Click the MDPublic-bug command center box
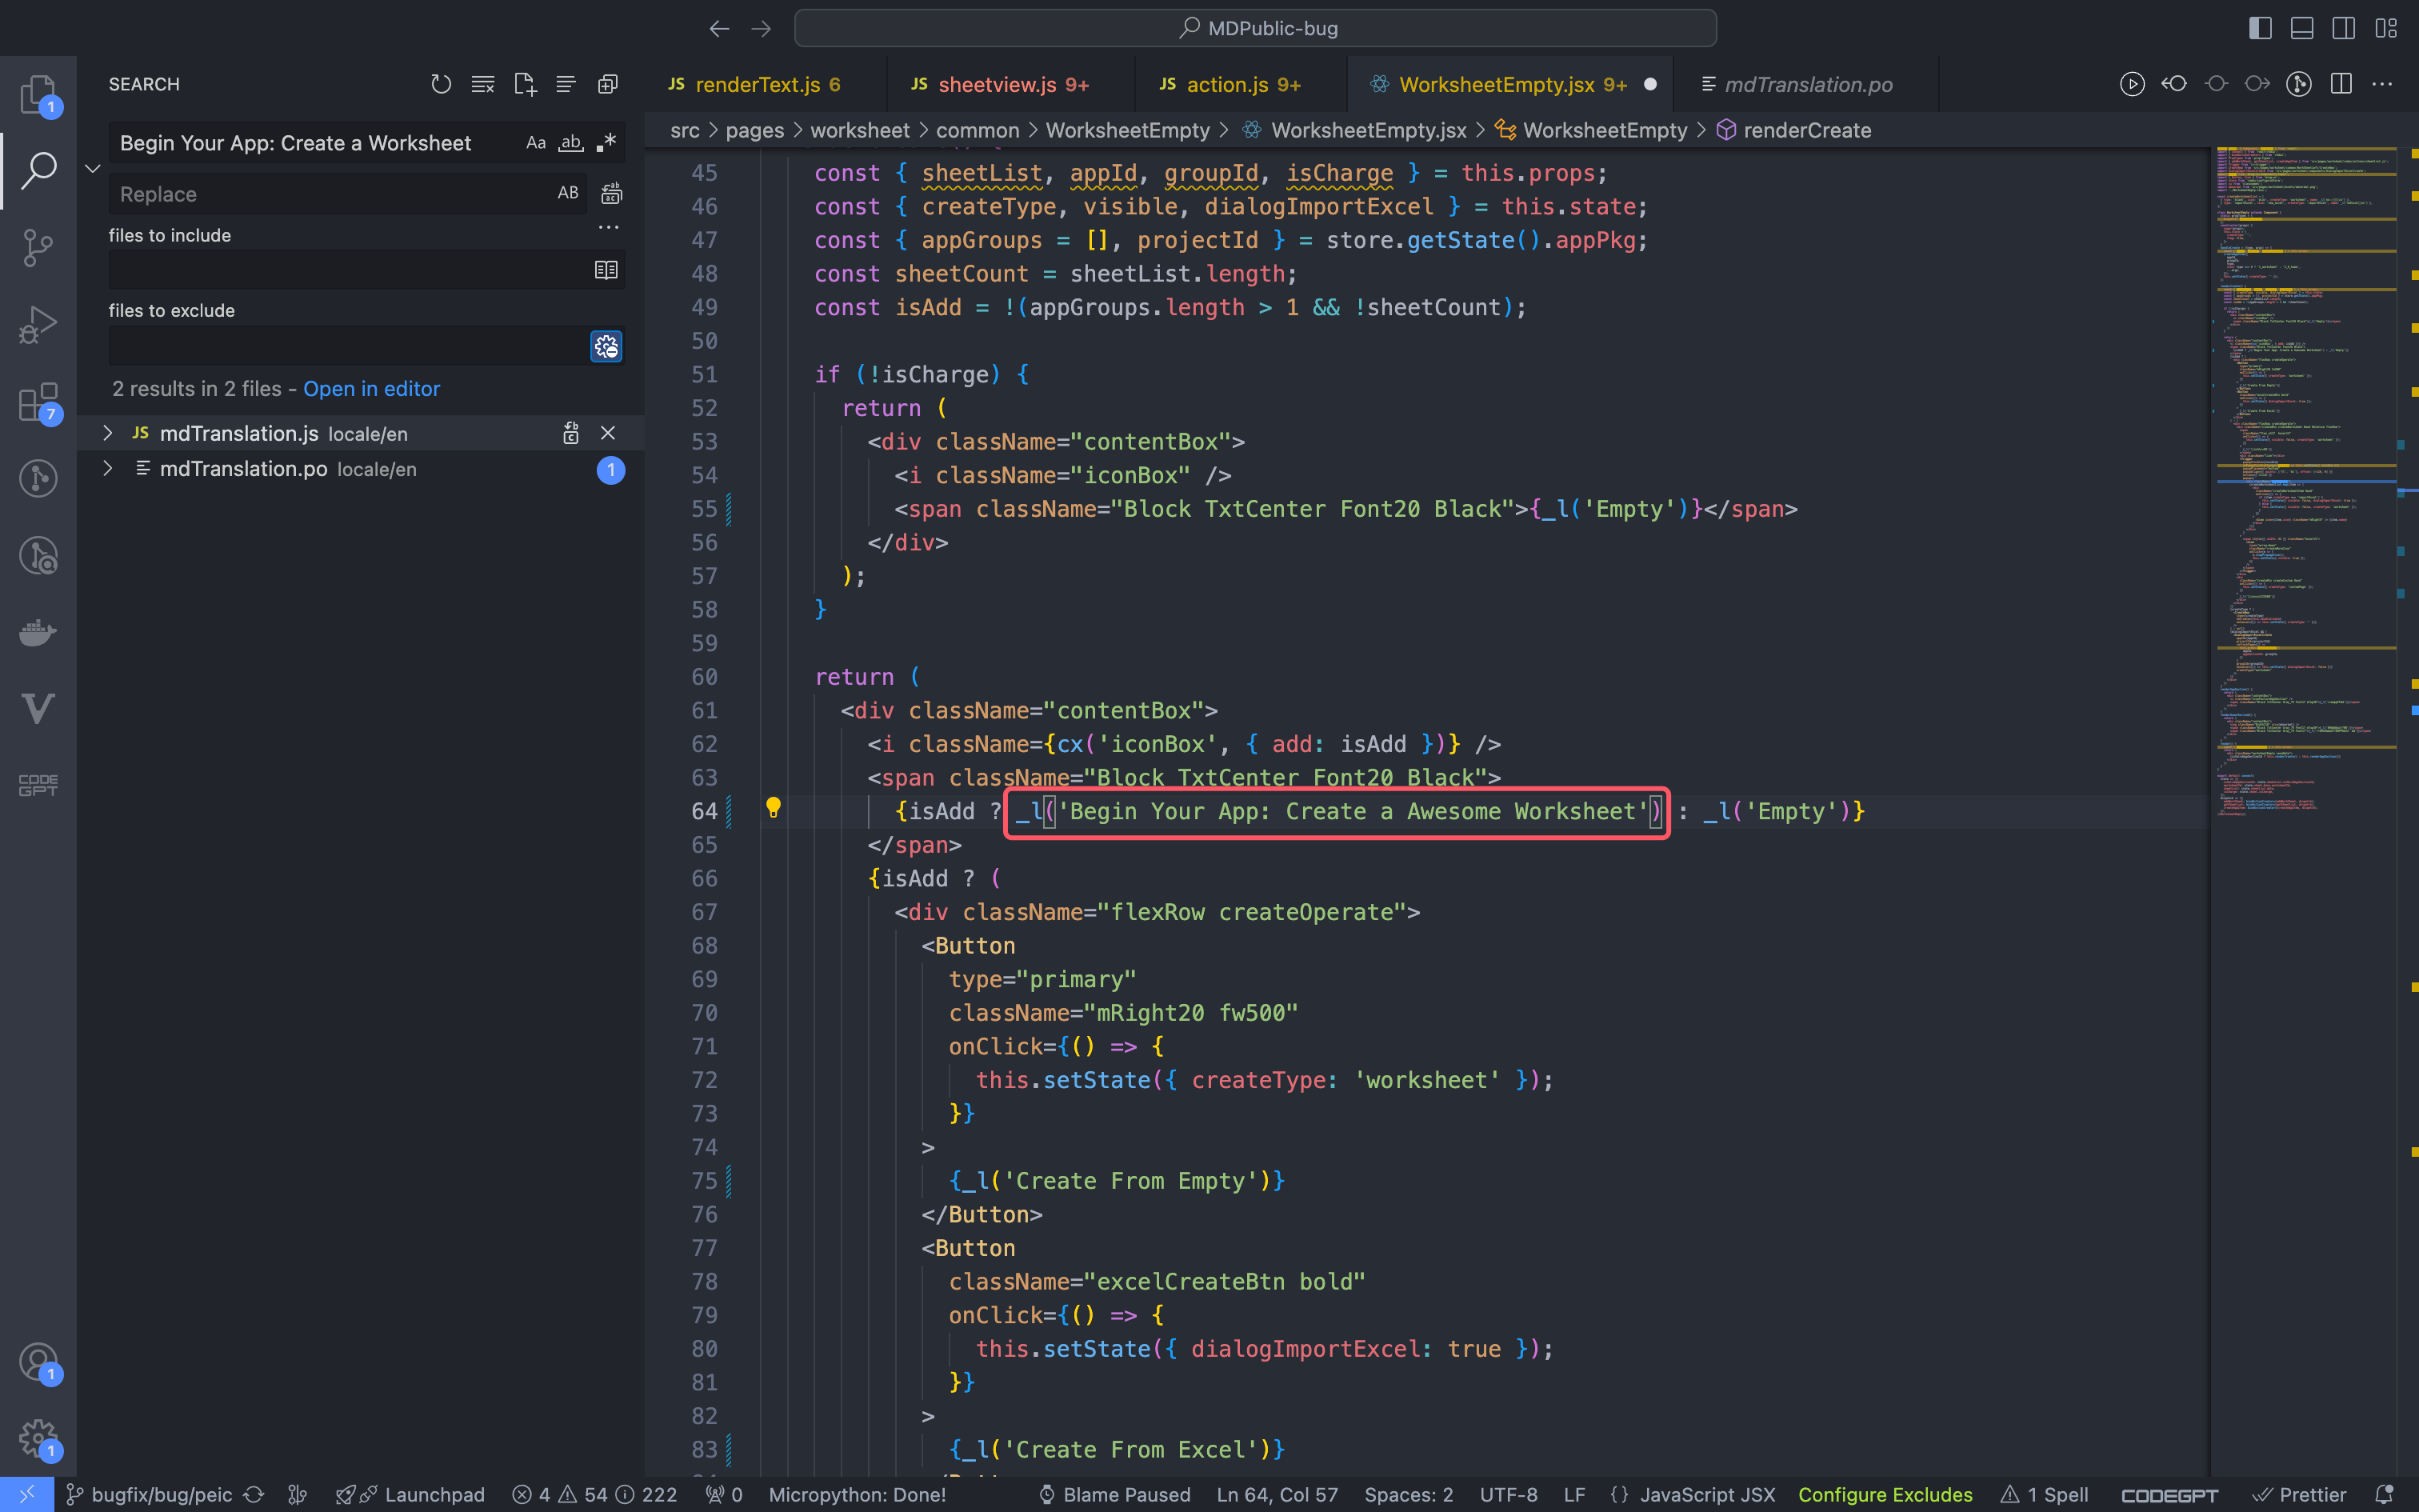The height and width of the screenshot is (1512, 2419). (1255, 28)
